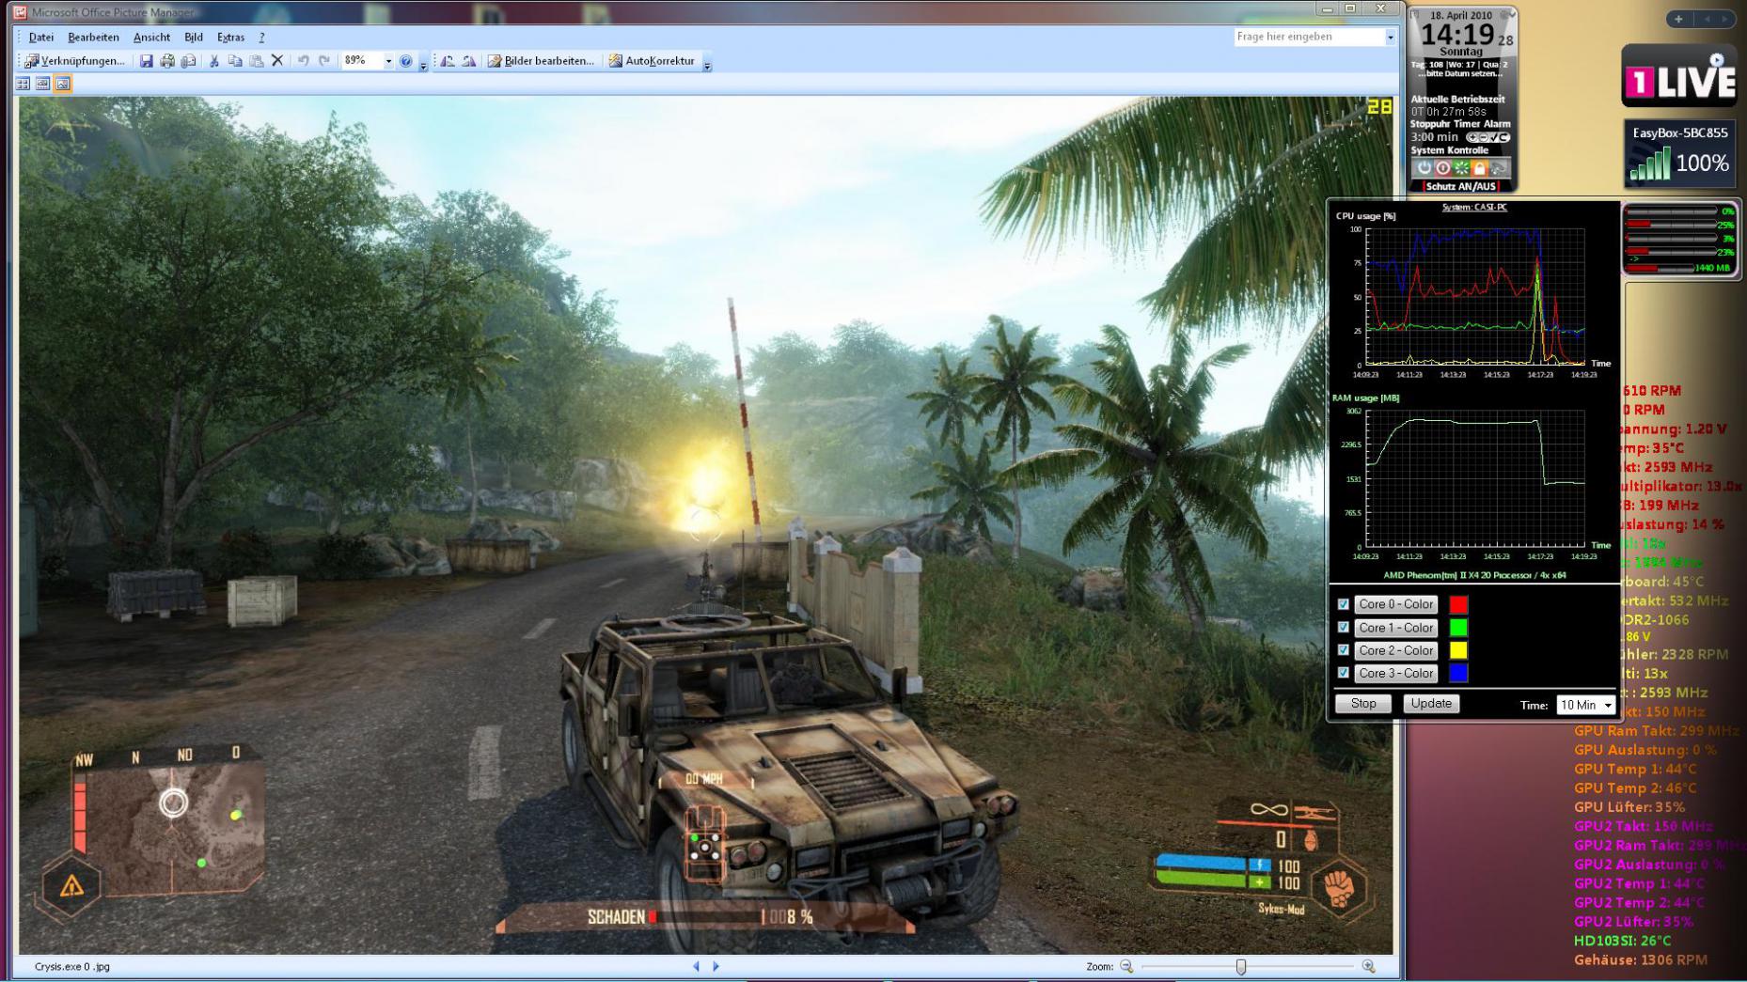
Task: Click the send-by-email icon next to Print
Action: click(x=188, y=61)
